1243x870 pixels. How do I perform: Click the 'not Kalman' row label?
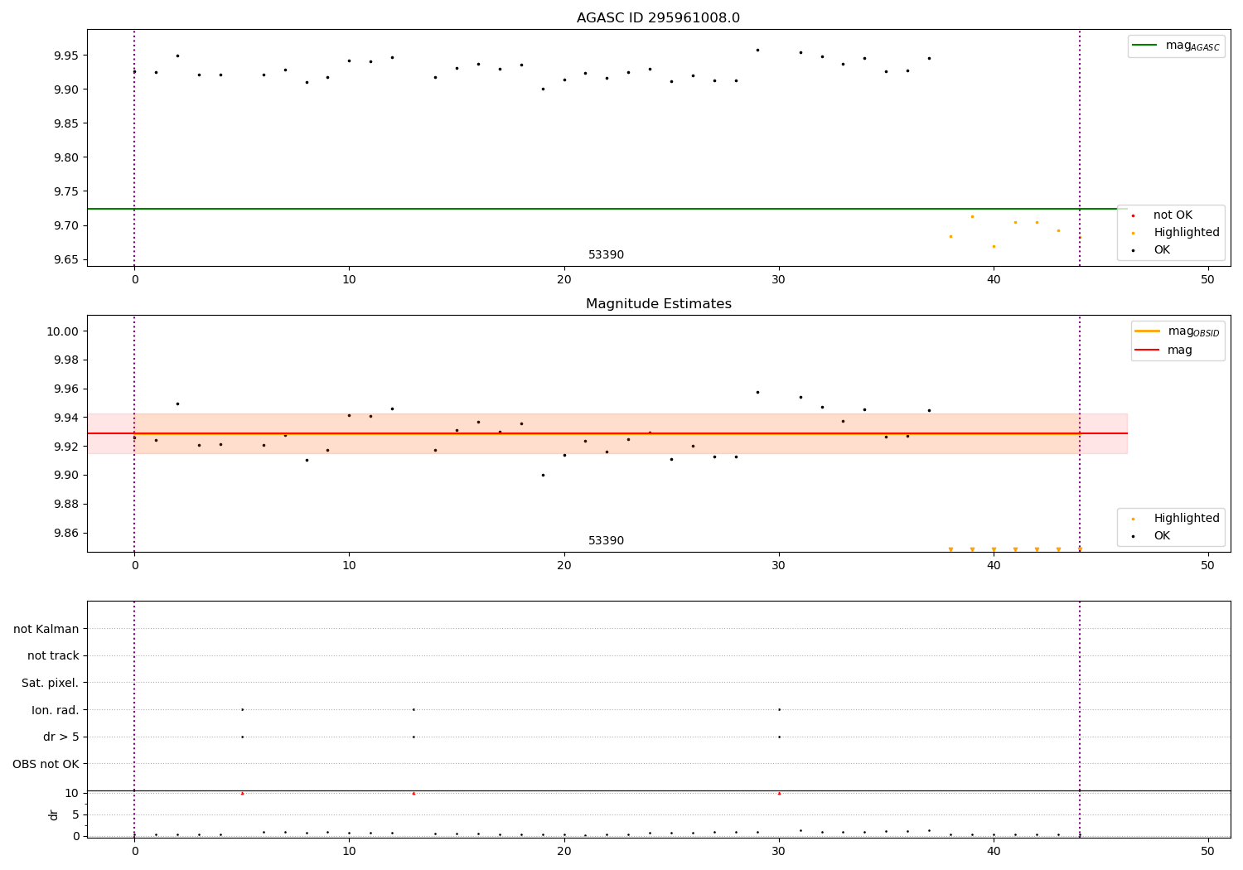click(x=46, y=629)
